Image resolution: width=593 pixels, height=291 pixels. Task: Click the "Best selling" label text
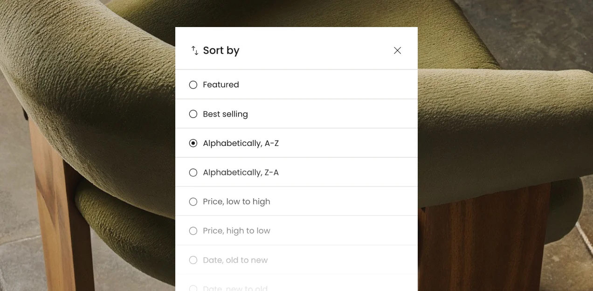point(225,114)
